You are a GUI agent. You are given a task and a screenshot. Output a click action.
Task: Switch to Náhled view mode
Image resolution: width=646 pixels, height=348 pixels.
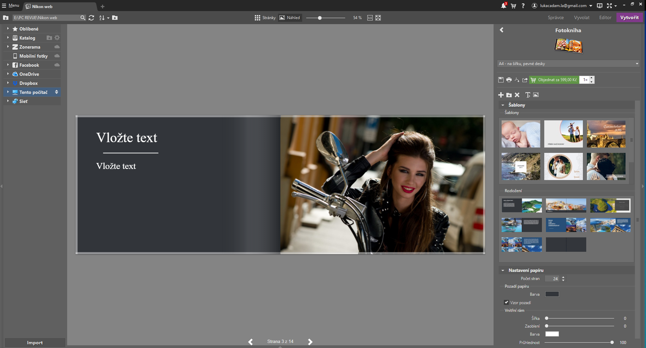(290, 18)
